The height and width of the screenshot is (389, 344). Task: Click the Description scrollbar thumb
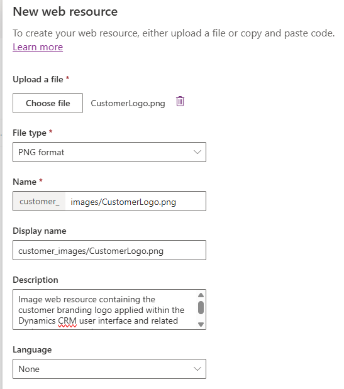(201, 308)
